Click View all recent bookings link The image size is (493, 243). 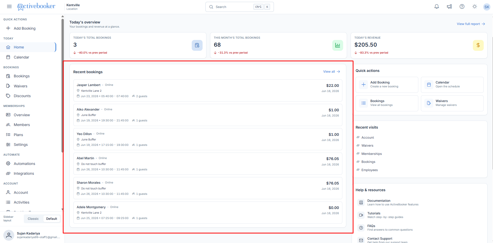click(332, 72)
